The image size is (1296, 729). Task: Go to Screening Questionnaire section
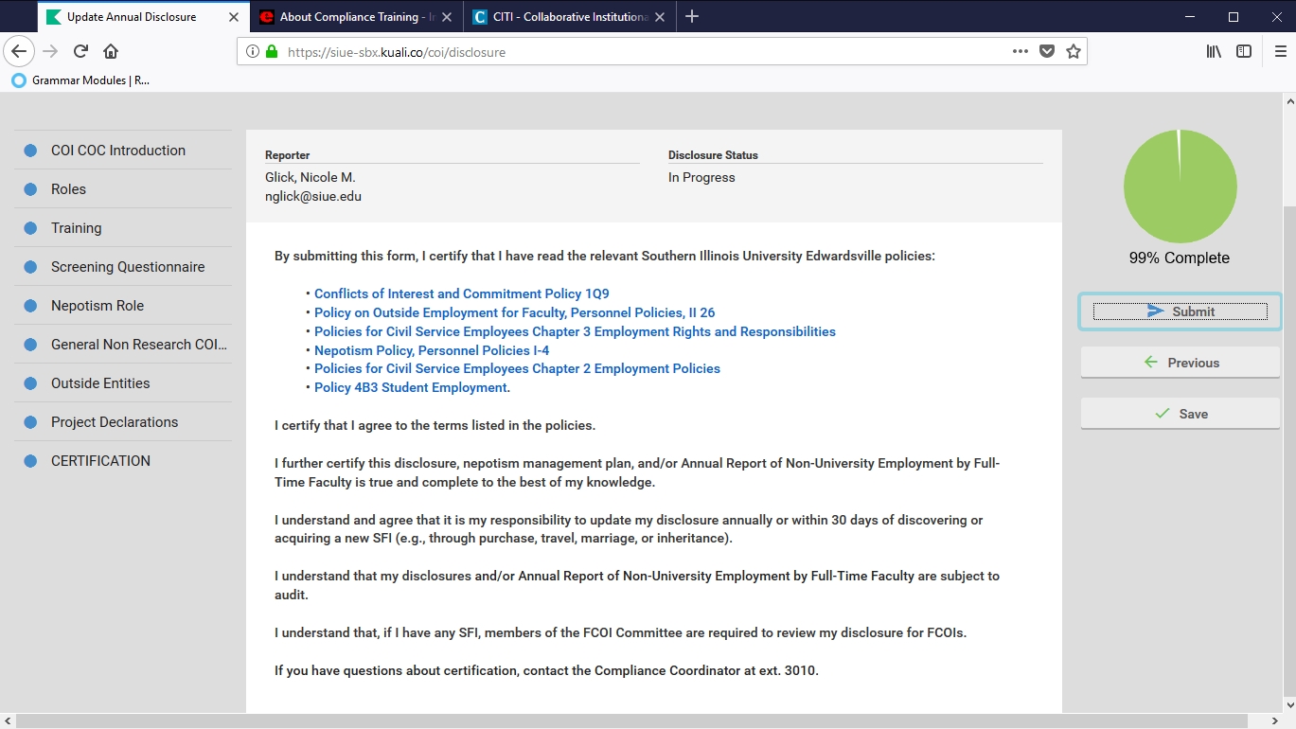[128, 267]
